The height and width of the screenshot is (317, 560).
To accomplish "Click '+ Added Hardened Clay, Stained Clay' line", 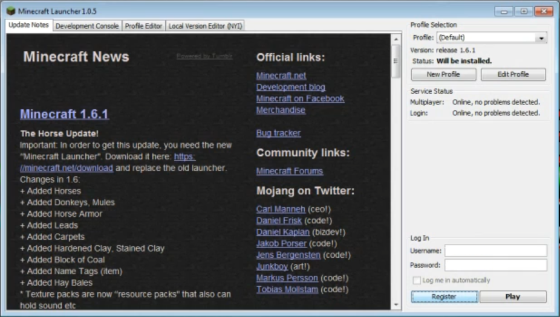I will 92,248.
